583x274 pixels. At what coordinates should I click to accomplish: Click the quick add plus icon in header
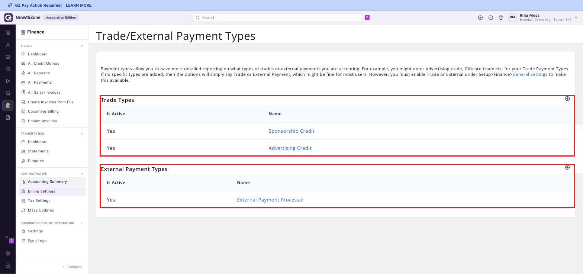click(480, 17)
